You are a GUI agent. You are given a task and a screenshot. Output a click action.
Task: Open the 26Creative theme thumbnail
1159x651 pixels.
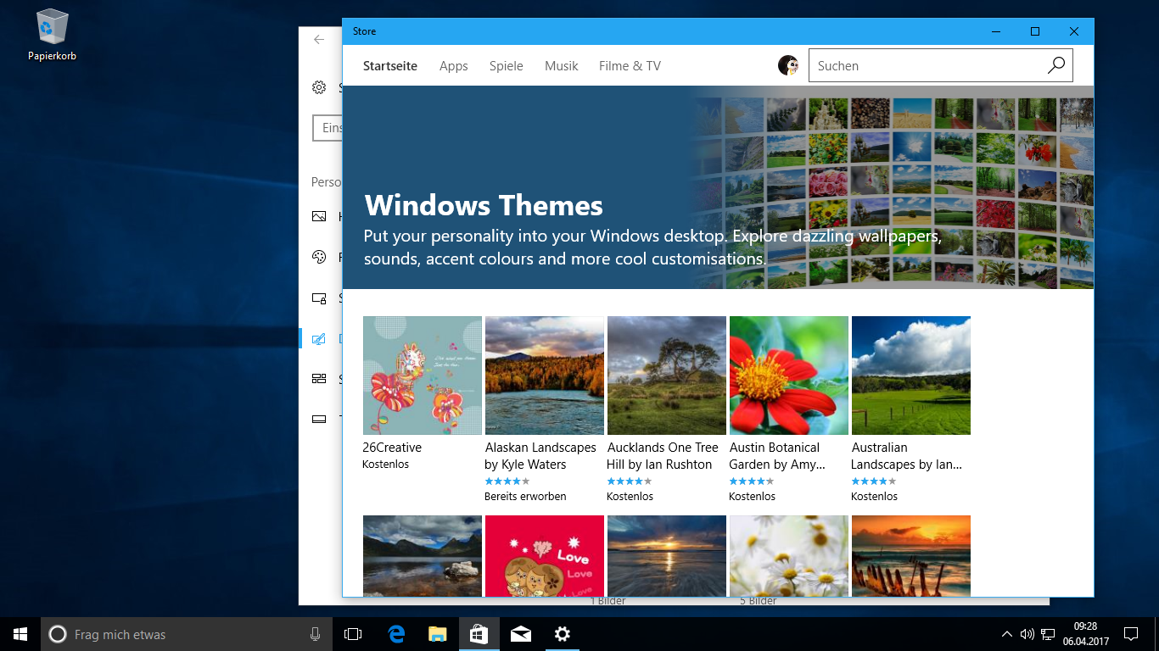click(x=423, y=376)
